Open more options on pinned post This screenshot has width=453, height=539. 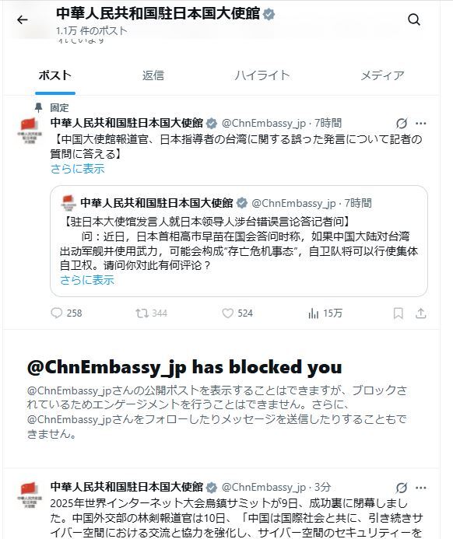coord(420,123)
